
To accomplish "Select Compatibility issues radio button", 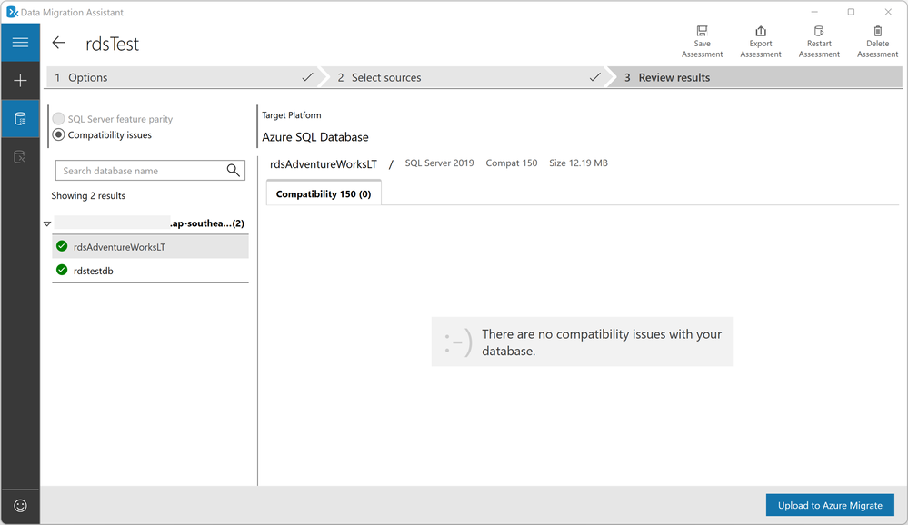I will pos(58,134).
